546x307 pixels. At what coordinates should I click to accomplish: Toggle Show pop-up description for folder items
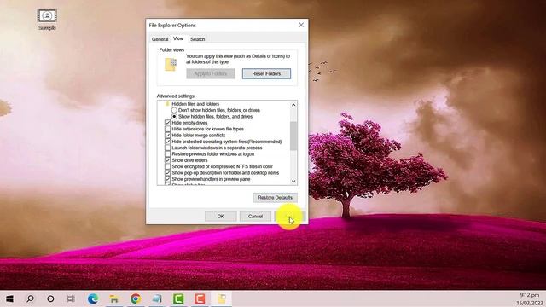(167, 173)
